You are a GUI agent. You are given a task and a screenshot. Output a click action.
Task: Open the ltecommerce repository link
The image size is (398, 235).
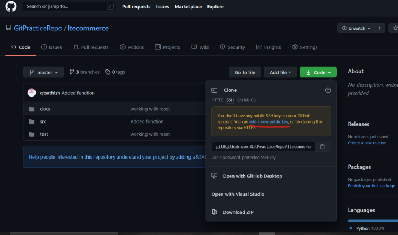click(88, 28)
